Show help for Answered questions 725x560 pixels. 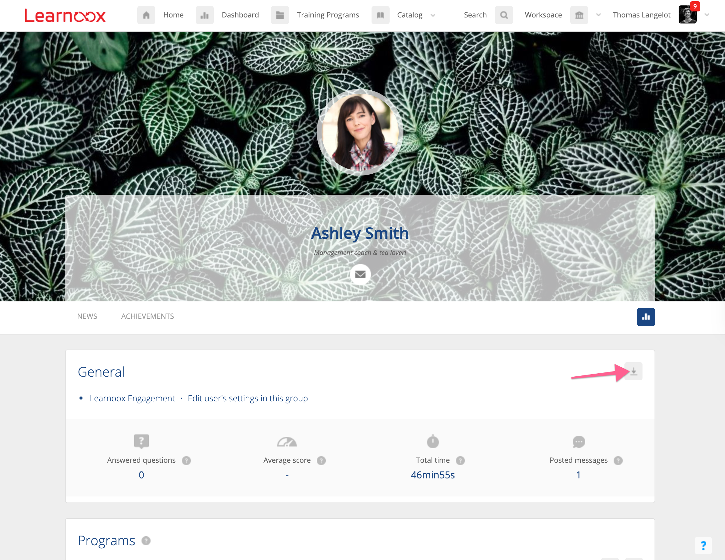click(x=186, y=460)
